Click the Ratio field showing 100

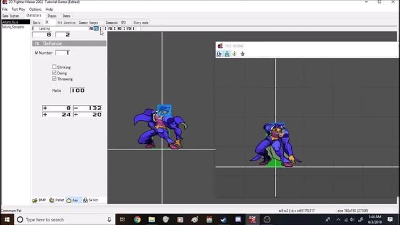coord(77,90)
